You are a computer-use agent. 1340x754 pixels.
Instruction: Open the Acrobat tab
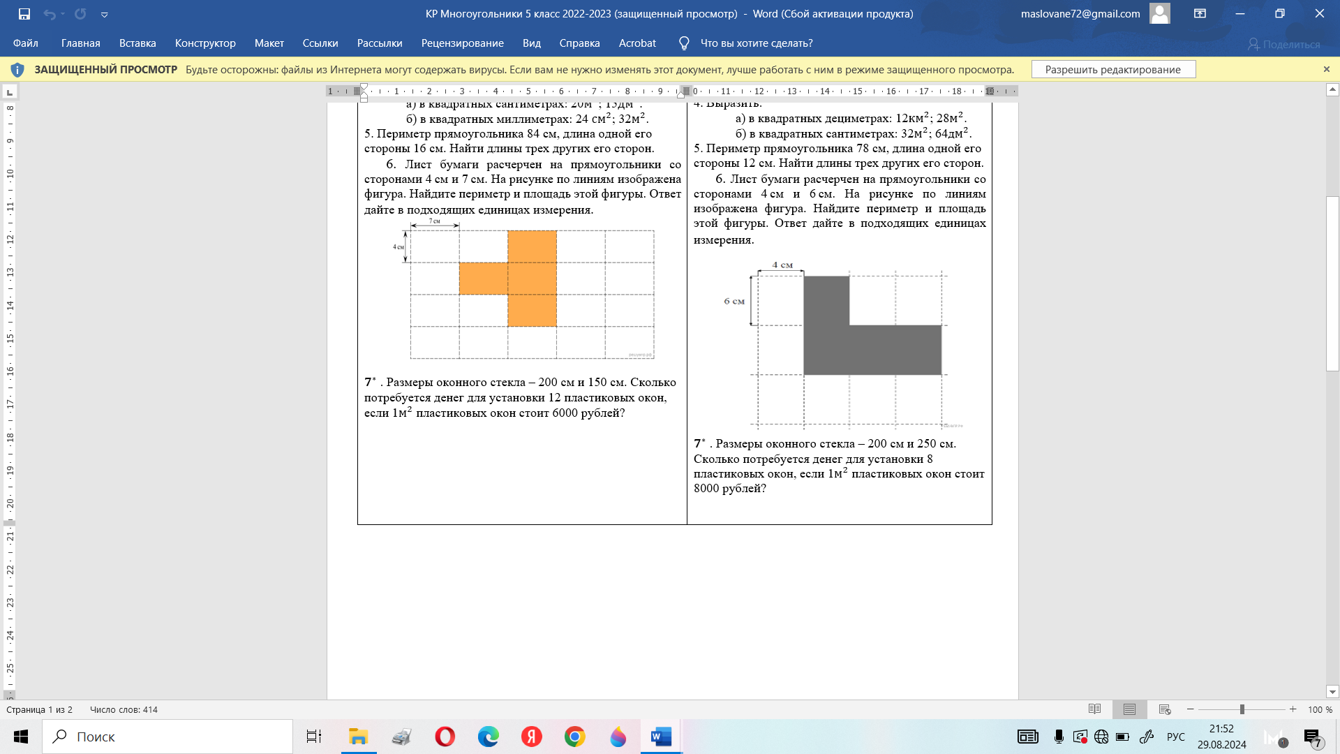(637, 43)
